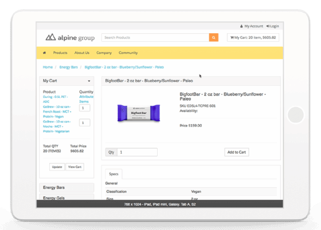This screenshot has height=230, width=321.
Task: Click the View Cart button
Action: pyautogui.click(x=75, y=167)
